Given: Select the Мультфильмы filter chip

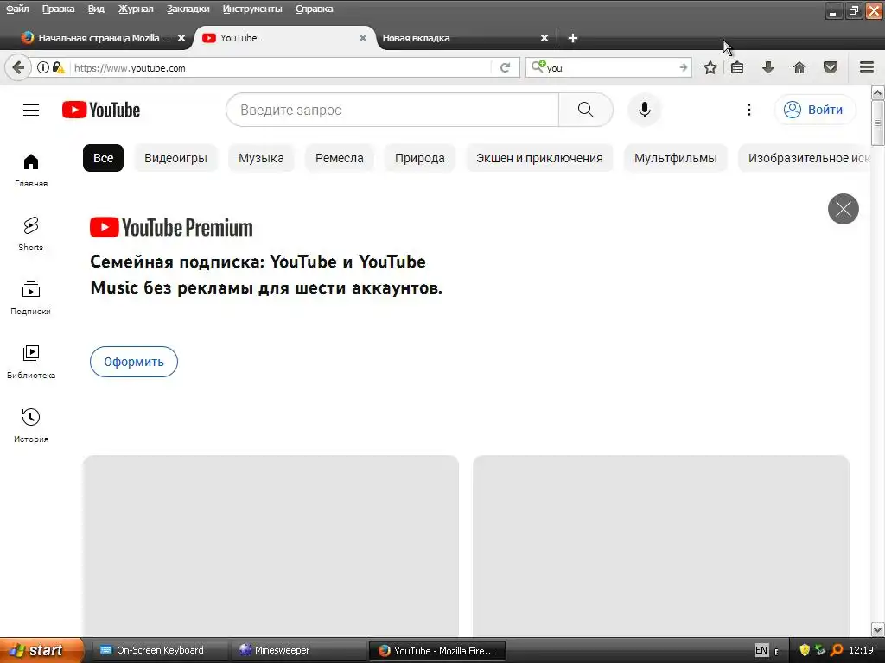Looking at the screenshot, I should coord(676,158).
